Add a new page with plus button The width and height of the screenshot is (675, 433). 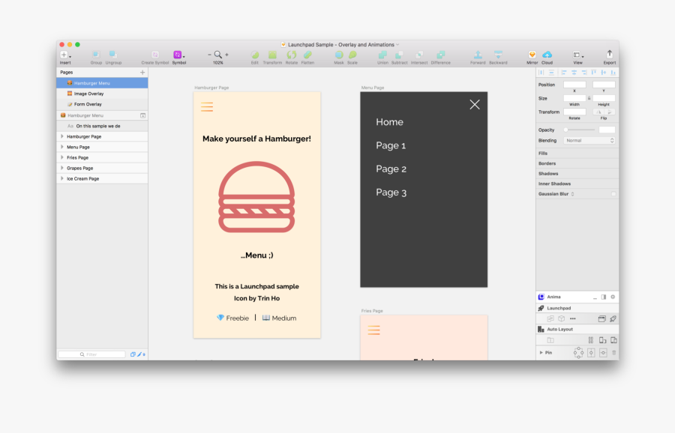pyautogui.click(x=142, y=72)
